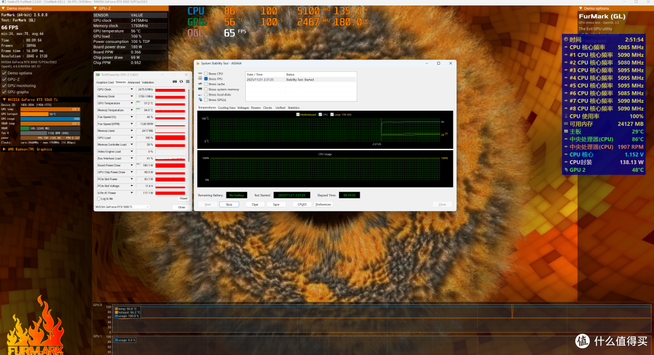This screenshot has width=654, height=355.
Task: Click the Stress FPU icon in AIDA64
Action: coord(200,79)
